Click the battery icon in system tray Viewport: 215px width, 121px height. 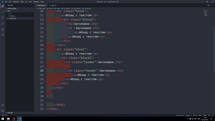pos(190,119)
